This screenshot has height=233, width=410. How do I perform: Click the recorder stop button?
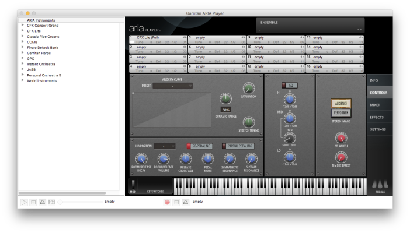pos(176,202)
